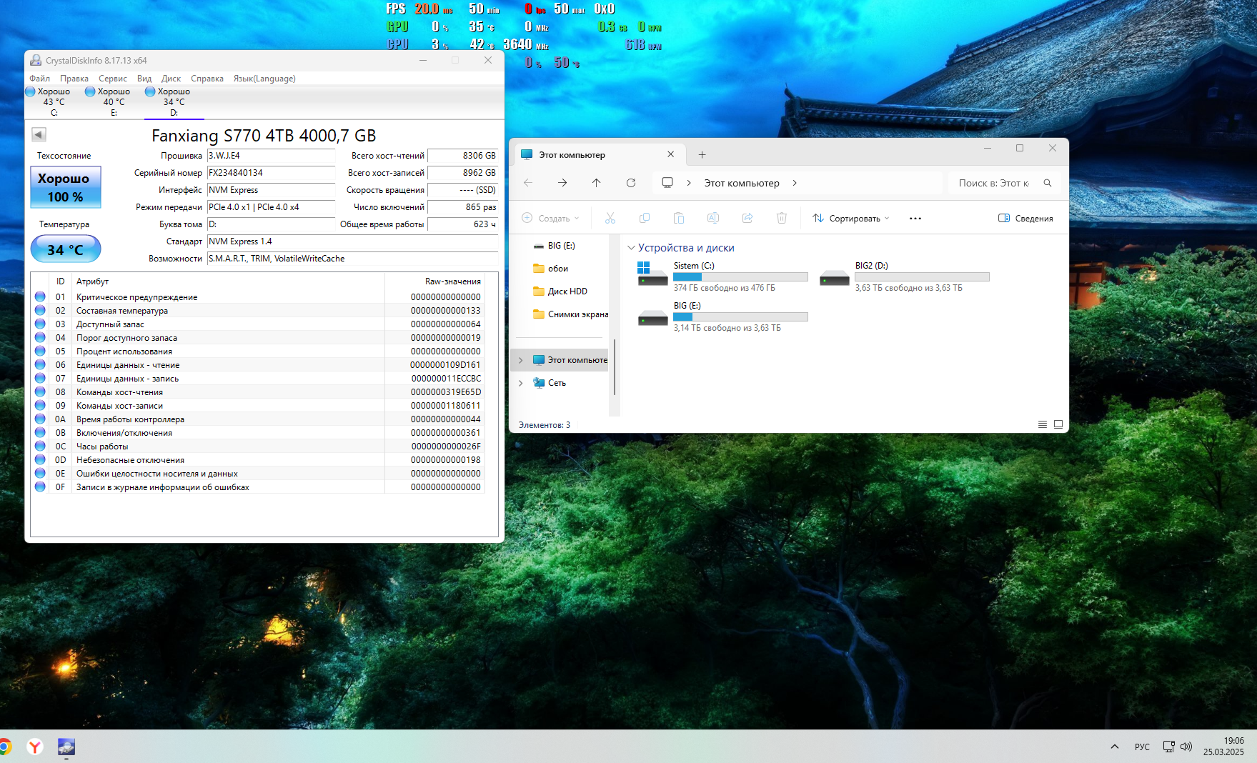Open the three-dot more options menu

(915, 219)
